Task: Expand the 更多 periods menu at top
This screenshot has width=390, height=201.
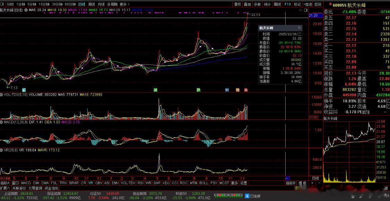Action: tap(124, 4)
